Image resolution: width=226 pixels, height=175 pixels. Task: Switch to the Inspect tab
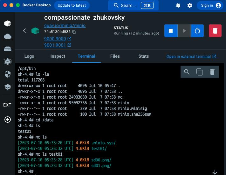58,56
